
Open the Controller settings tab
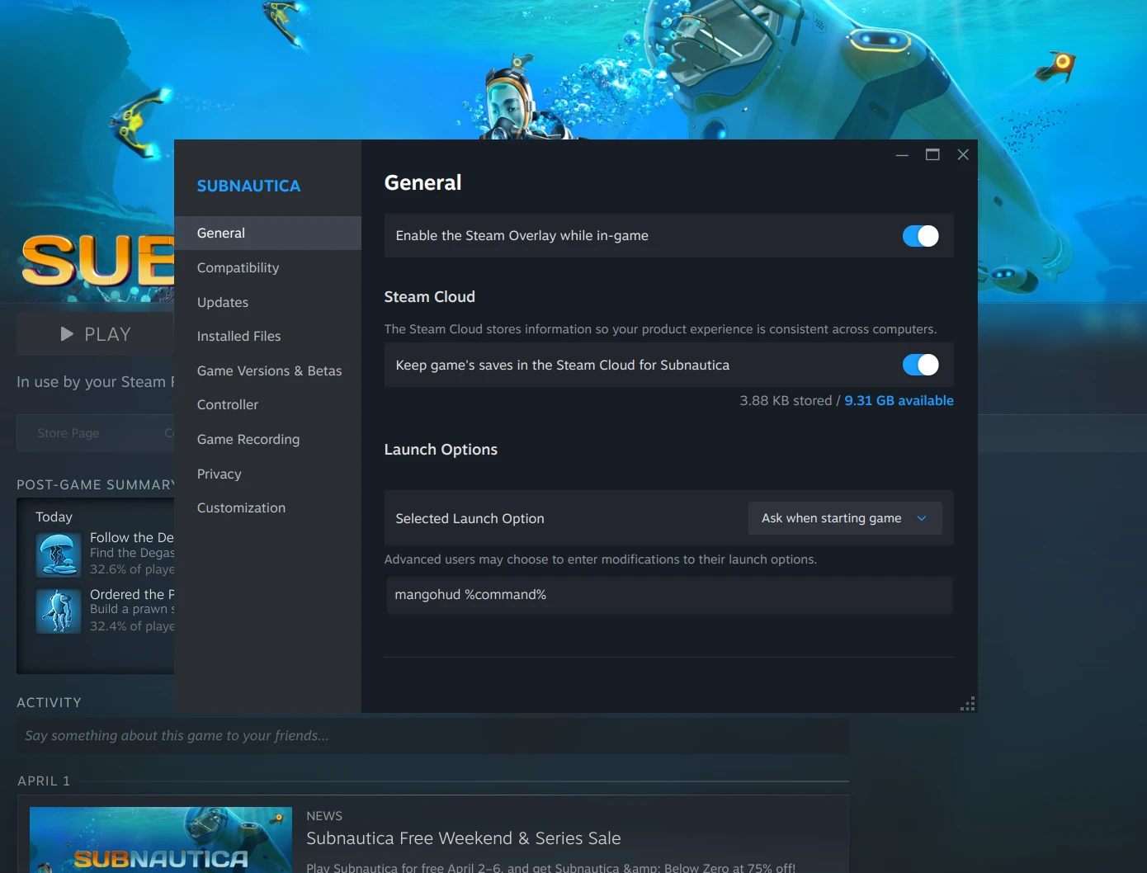[x=267, y=404]
